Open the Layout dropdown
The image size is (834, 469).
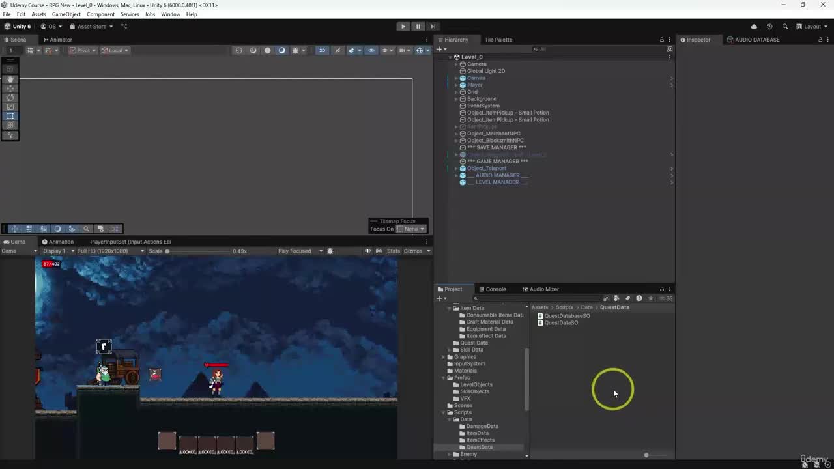(x=811, y=27)
